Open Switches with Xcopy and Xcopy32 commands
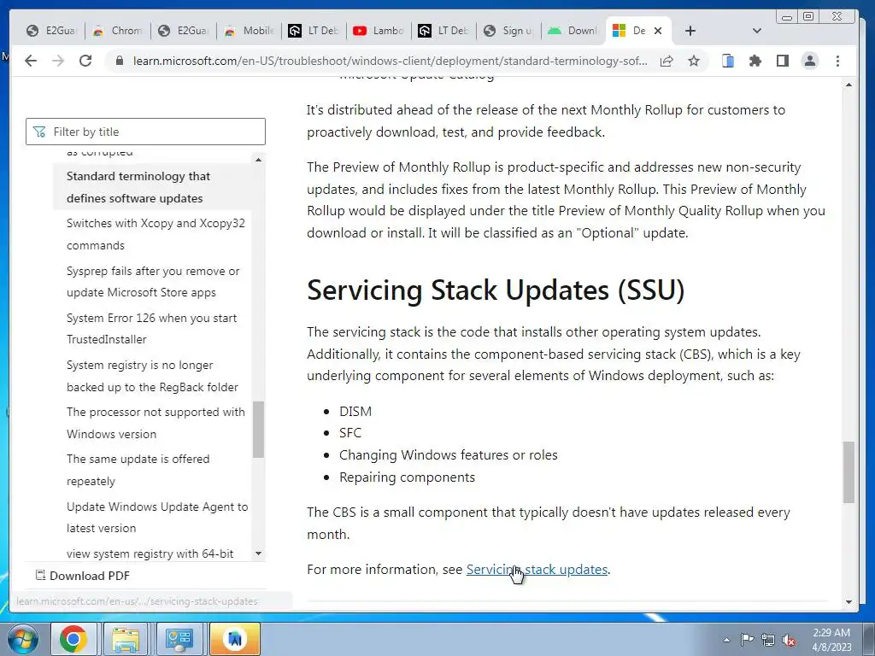The height and width of the screenshot is (656, 875). point(156,234)
